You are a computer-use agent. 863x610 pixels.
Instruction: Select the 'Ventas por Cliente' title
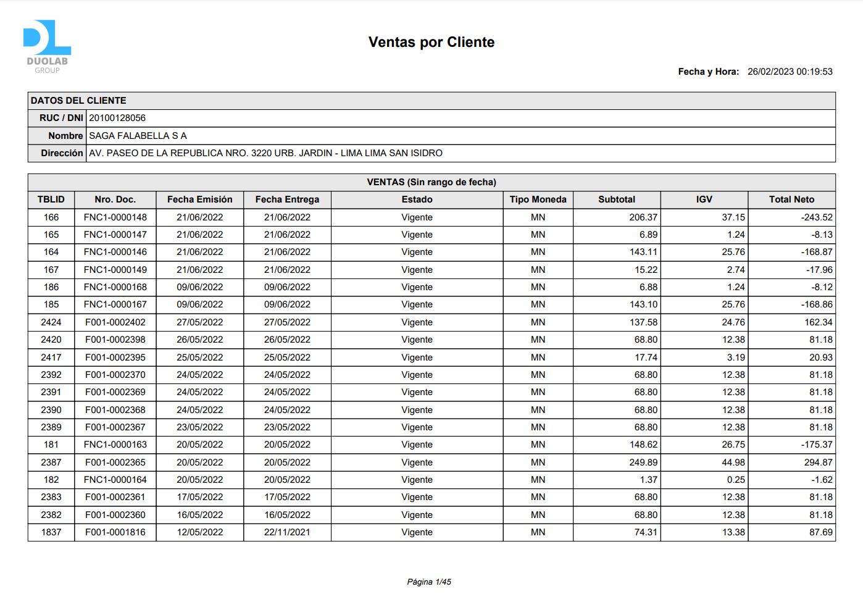point(431,42)
